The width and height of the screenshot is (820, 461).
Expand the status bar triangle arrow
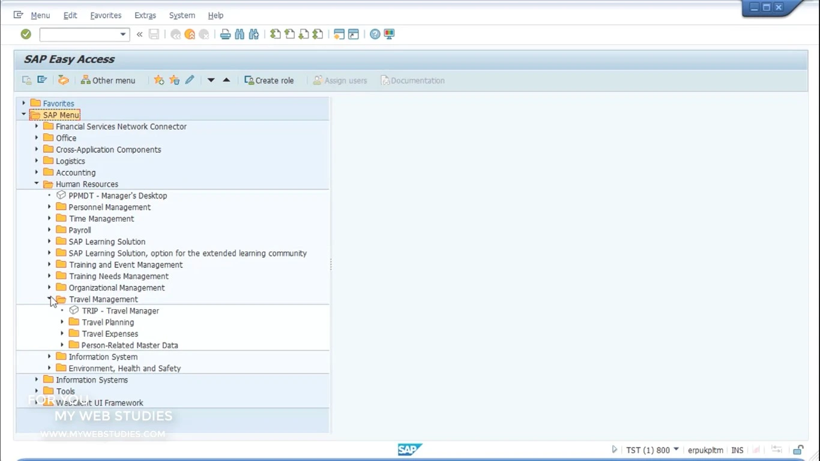[x=614, y=449]
